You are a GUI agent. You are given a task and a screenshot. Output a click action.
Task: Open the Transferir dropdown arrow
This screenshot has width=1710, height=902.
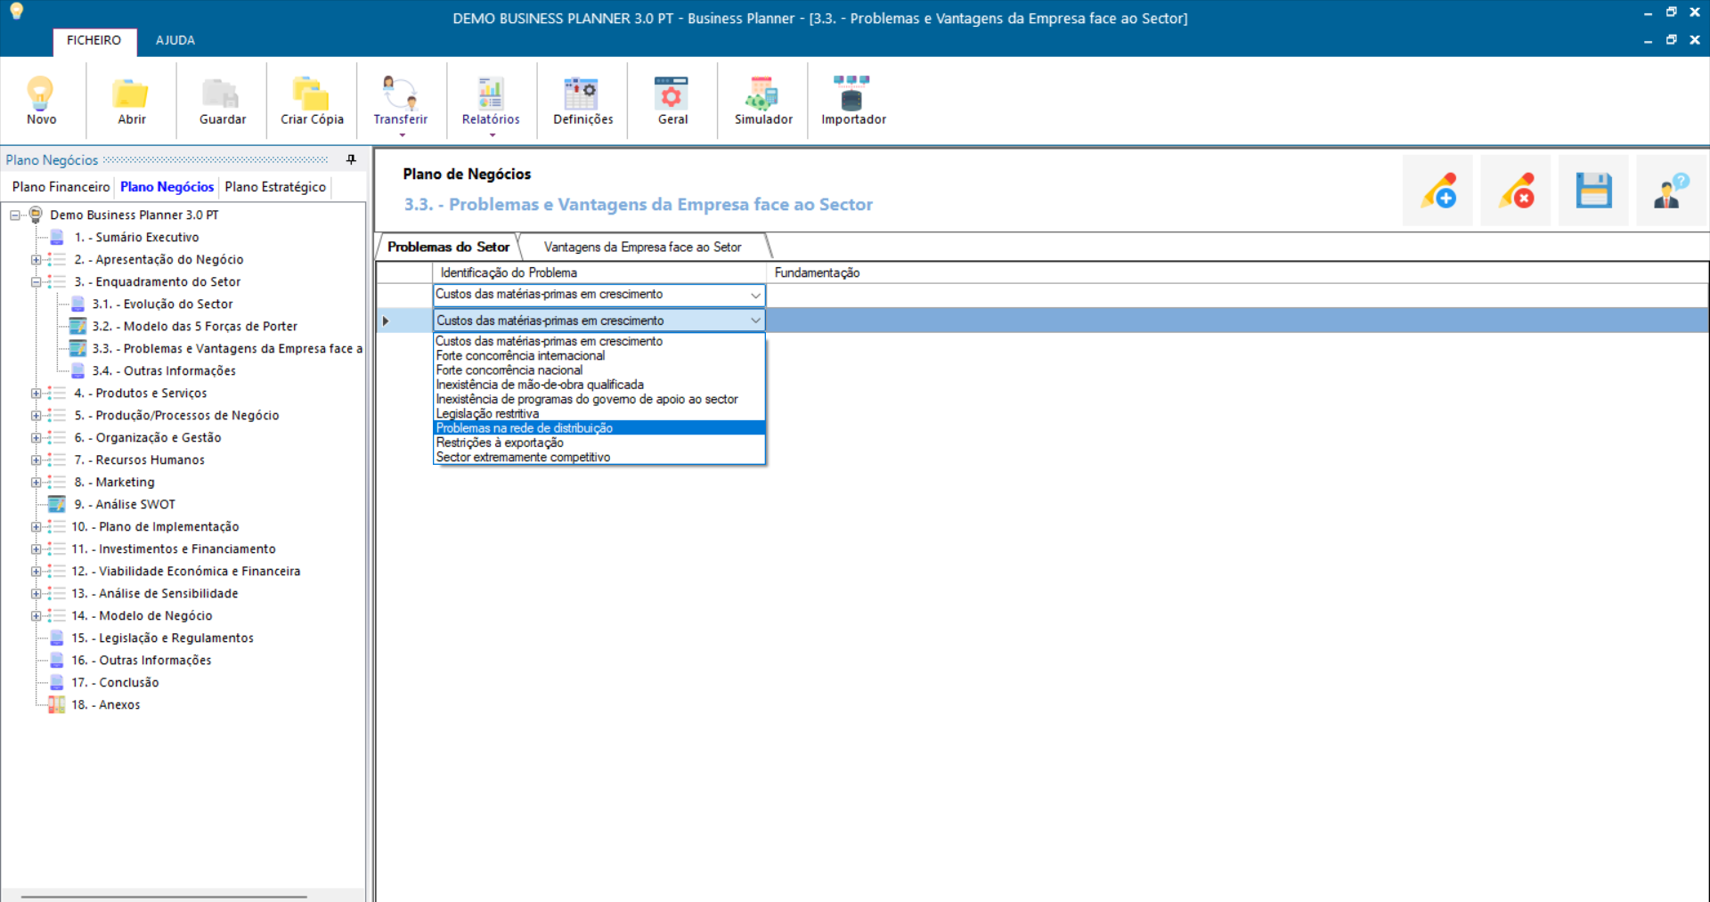coord(403,135)
